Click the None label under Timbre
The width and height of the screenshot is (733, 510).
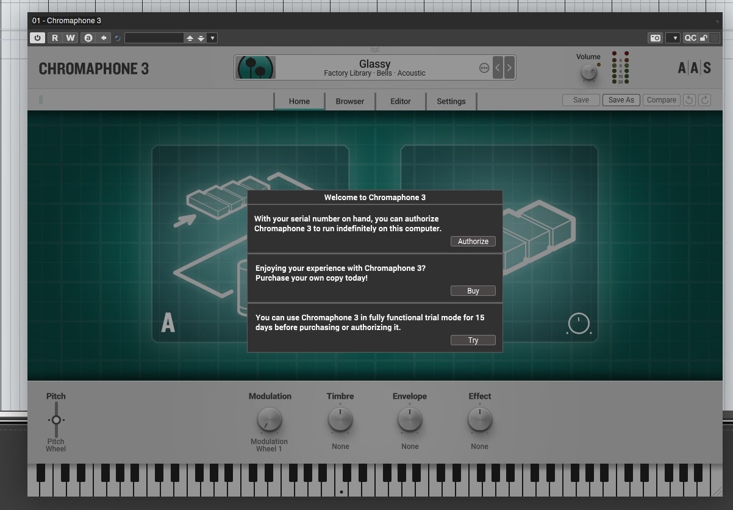340,447
